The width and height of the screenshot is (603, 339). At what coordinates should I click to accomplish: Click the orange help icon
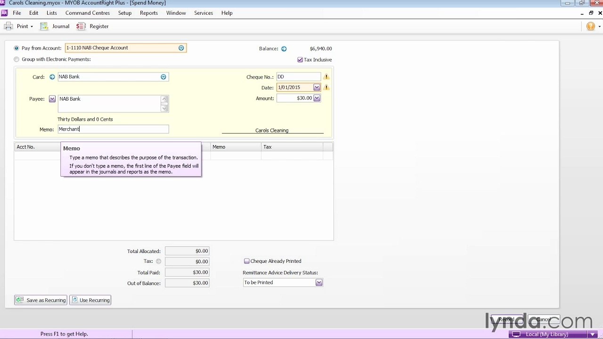[591, 26]
